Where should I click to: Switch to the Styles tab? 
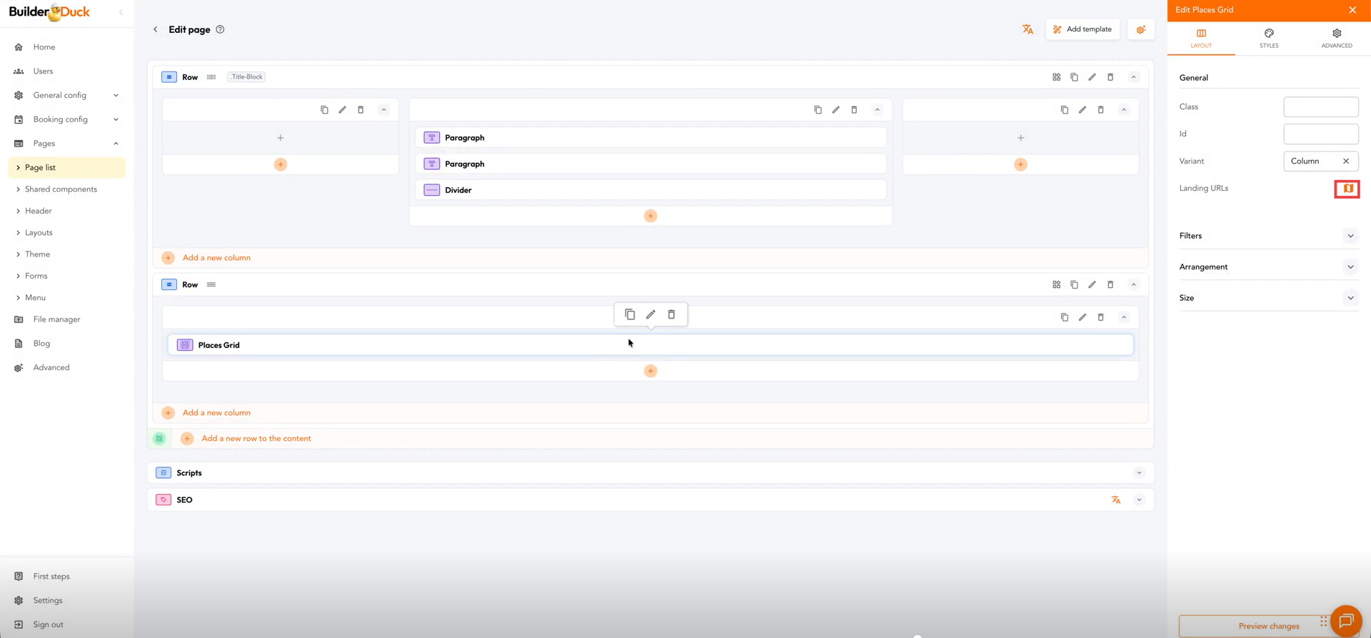click(1268, 39)
